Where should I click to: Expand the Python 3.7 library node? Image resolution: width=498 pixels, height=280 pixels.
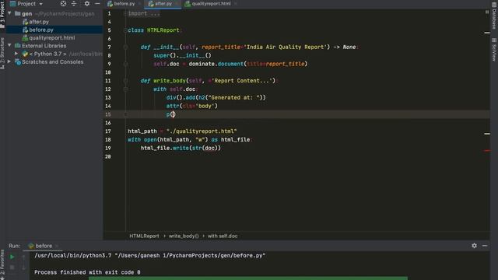tap(16, 54)
